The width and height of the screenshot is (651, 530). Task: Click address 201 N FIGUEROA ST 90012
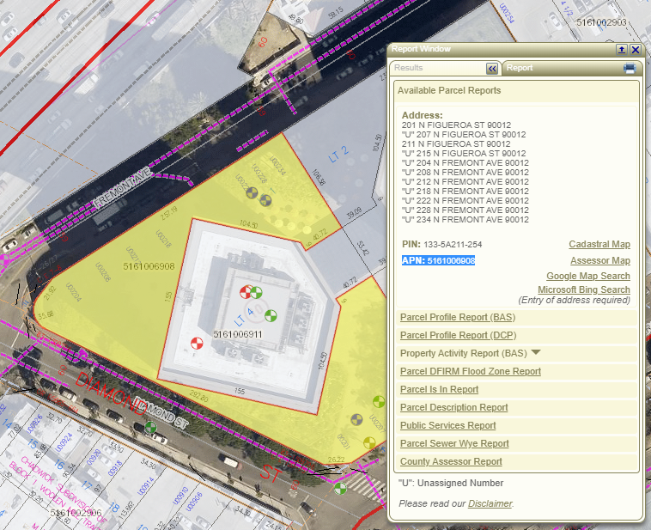click(456, 125)
